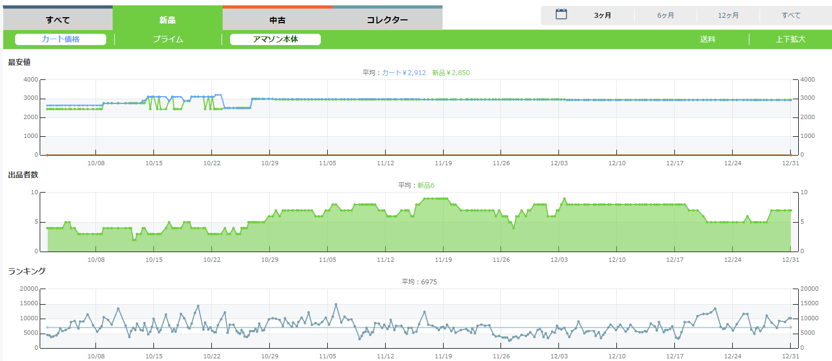Open the 中古 tab
Screen dimensions: 832x361
click(277, 20)
